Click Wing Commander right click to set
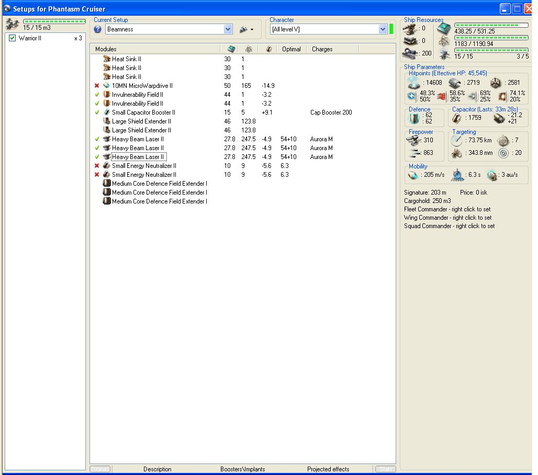The image size is (538, 475). point(448,218)
